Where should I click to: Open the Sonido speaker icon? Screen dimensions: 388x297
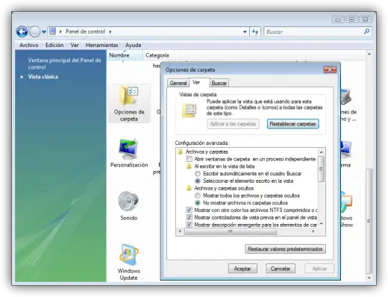coord(128,206)
